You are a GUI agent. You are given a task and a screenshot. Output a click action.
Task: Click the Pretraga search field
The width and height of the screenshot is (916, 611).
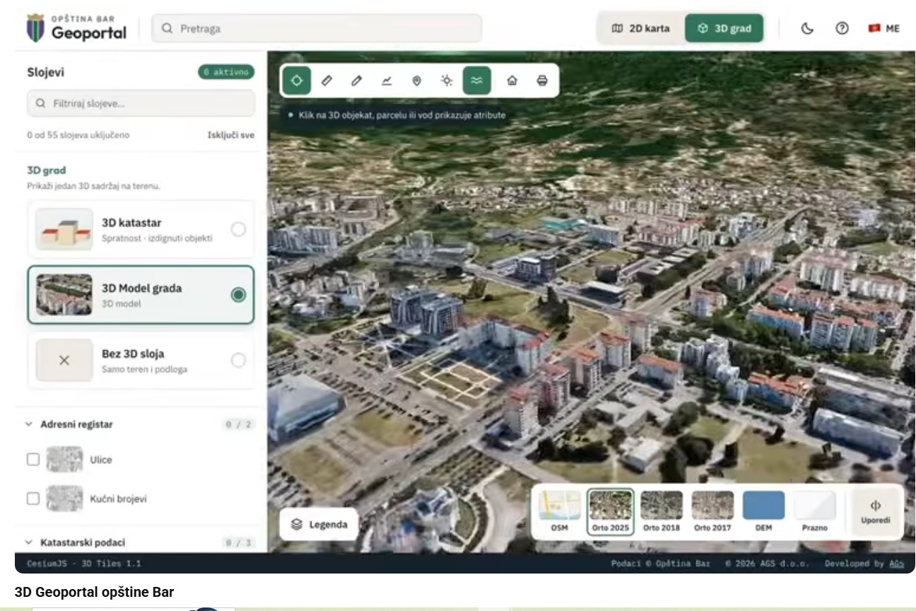point(317,28)
